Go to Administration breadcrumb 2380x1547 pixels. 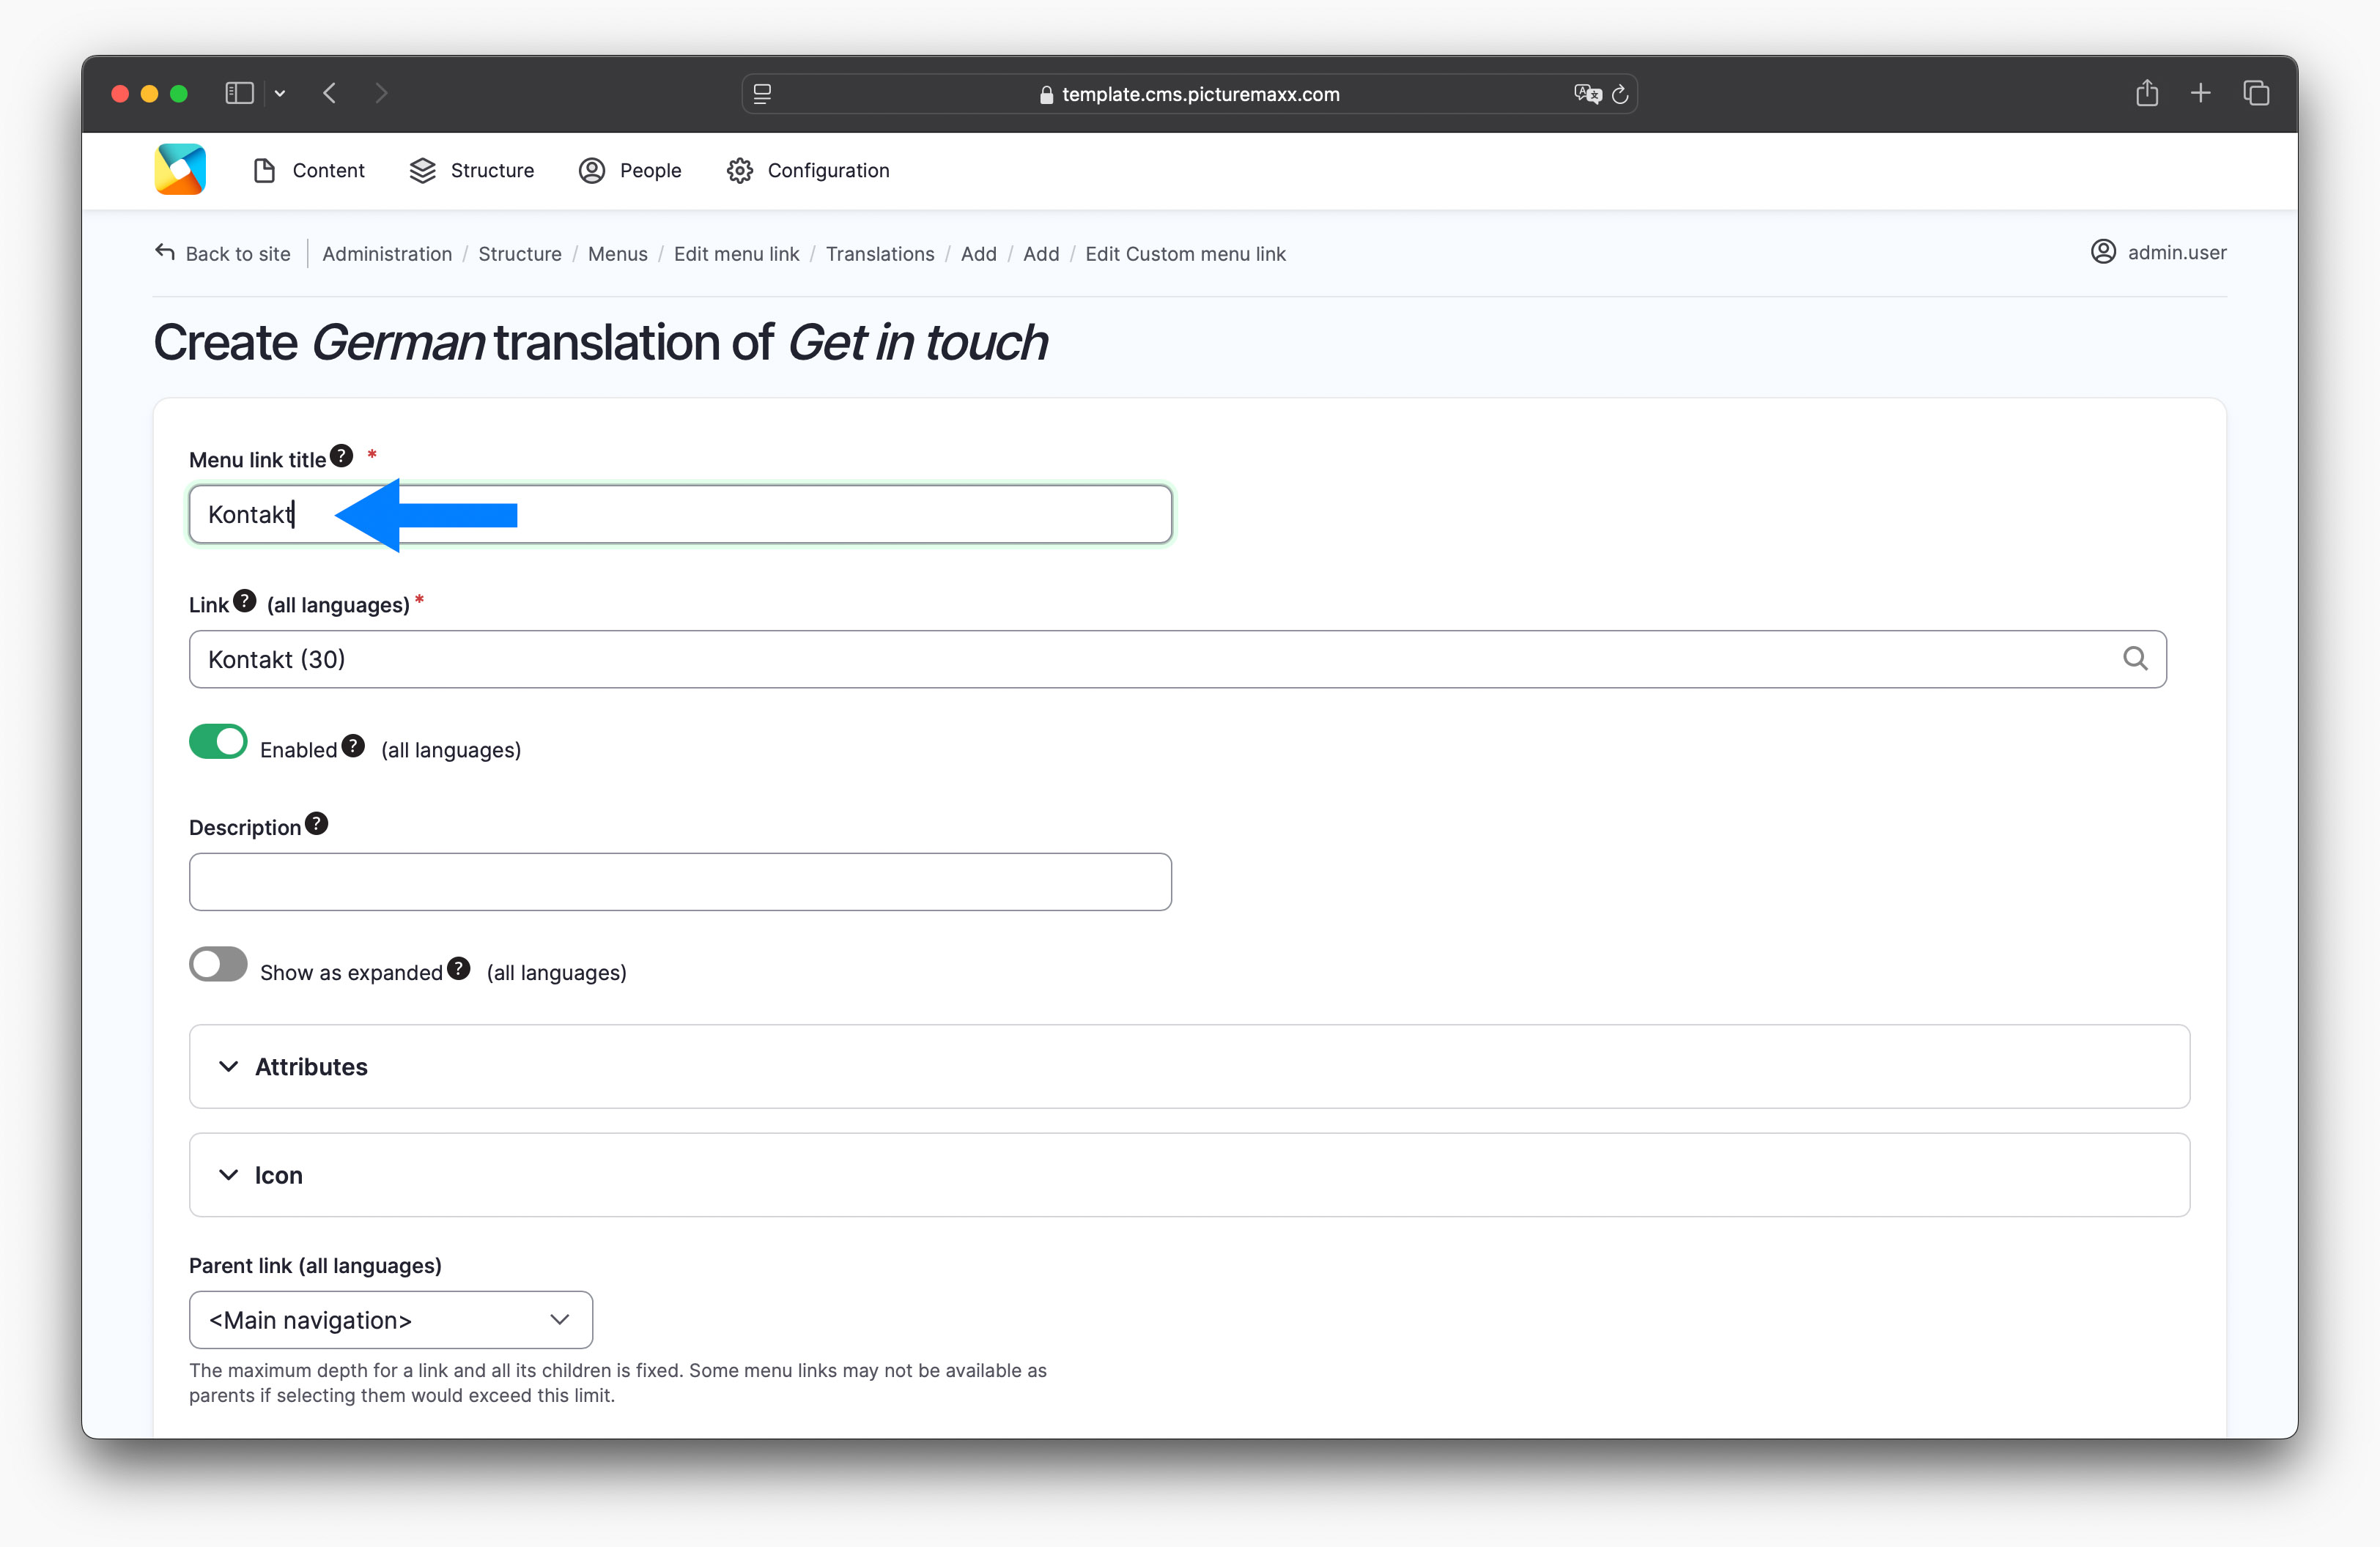point(387,254)
